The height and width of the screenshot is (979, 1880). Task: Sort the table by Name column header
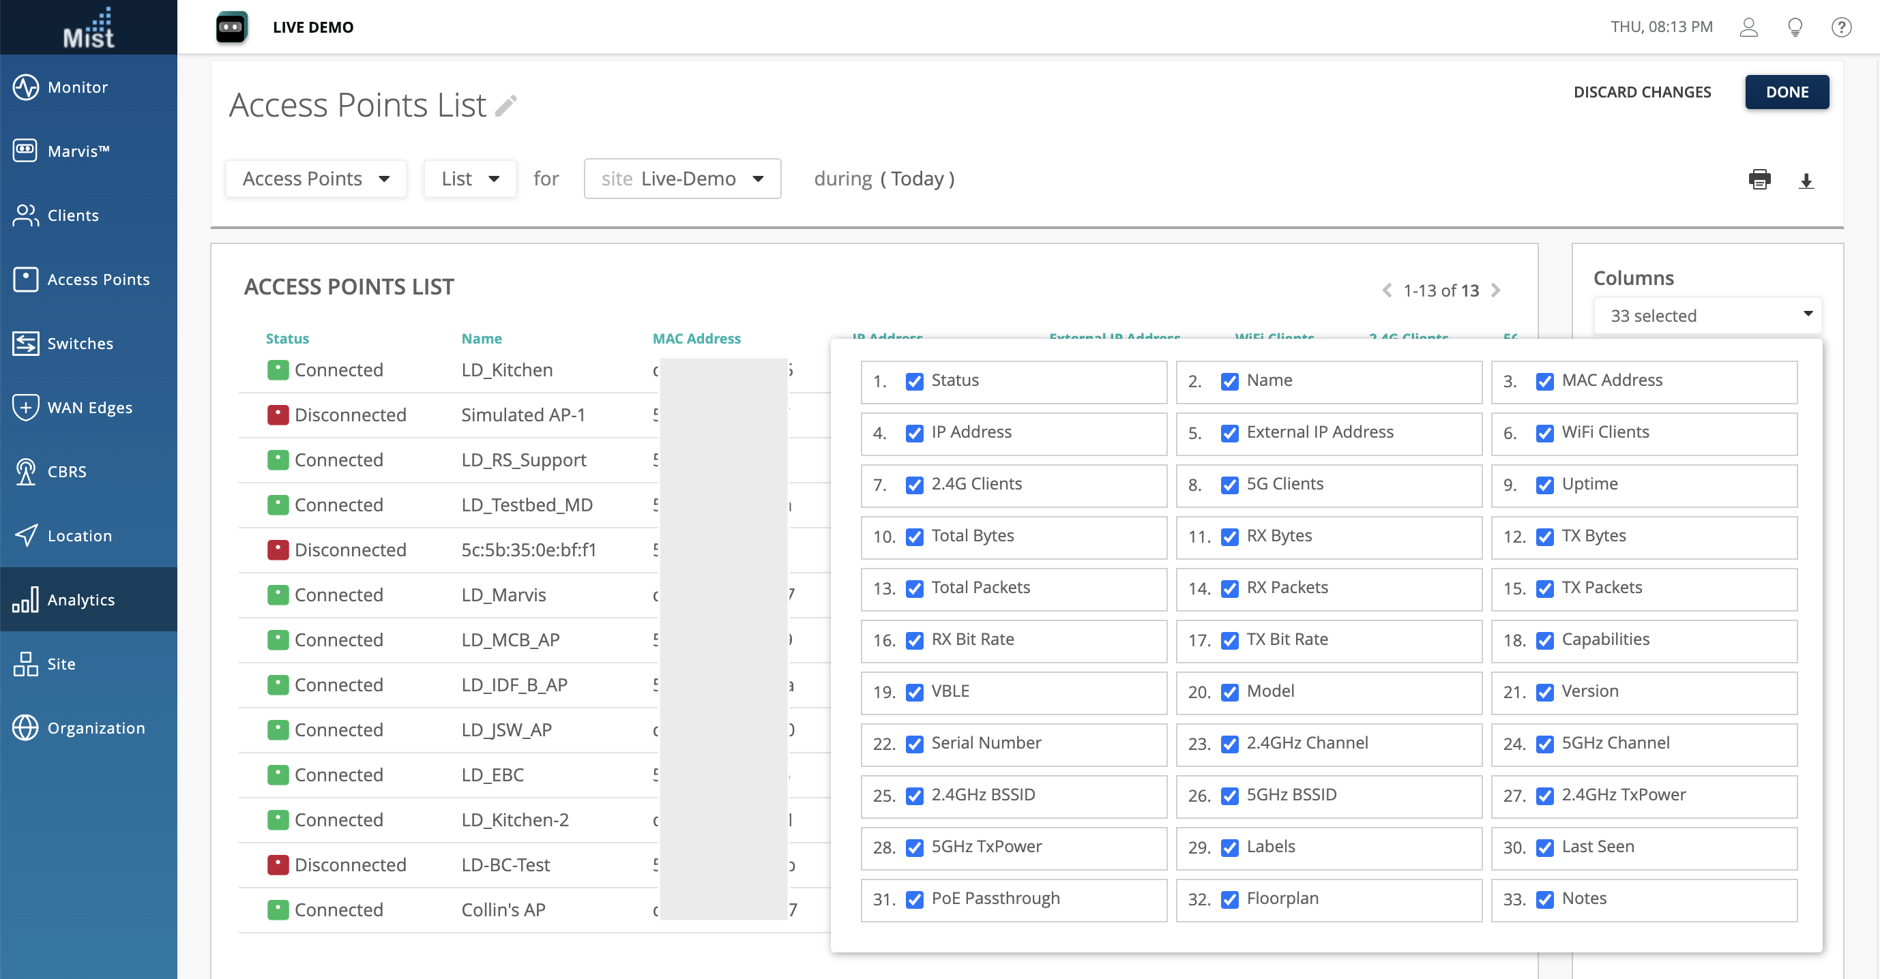tap(481, 339)
